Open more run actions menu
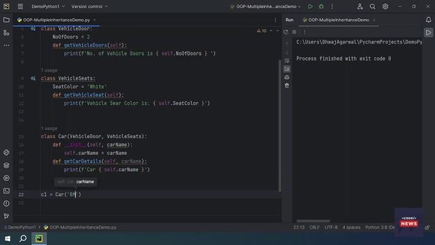The width and height of the screenshot is (435, 245). tap(332, 6)
